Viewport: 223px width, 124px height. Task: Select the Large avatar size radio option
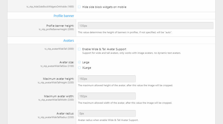(79, 62)
